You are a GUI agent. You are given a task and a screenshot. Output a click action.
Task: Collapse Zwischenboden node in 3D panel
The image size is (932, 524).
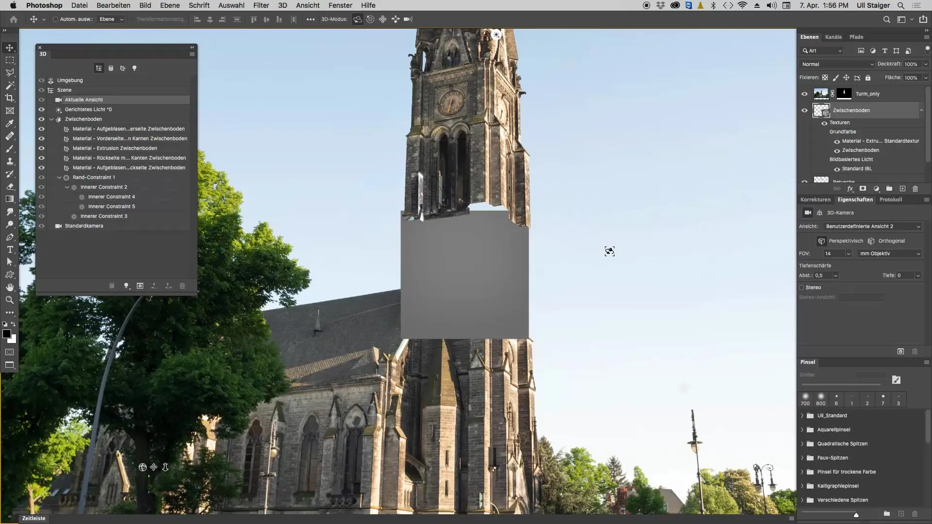pyautogui.click(x=52, y=119)
